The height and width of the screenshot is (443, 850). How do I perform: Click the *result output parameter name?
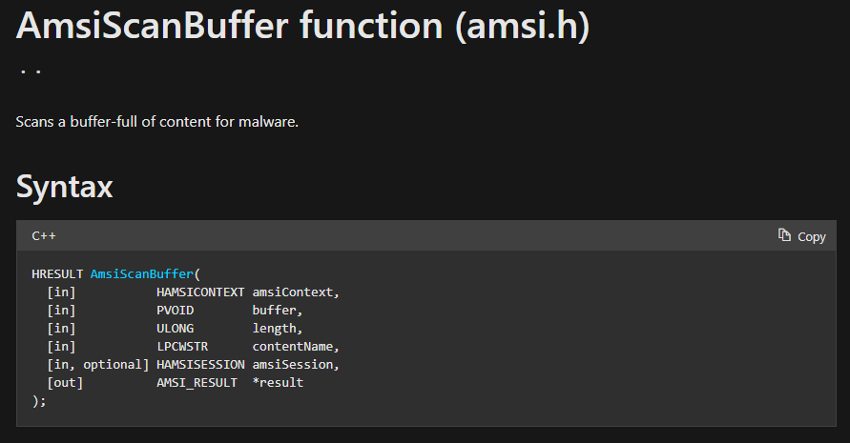coord(278,382)
